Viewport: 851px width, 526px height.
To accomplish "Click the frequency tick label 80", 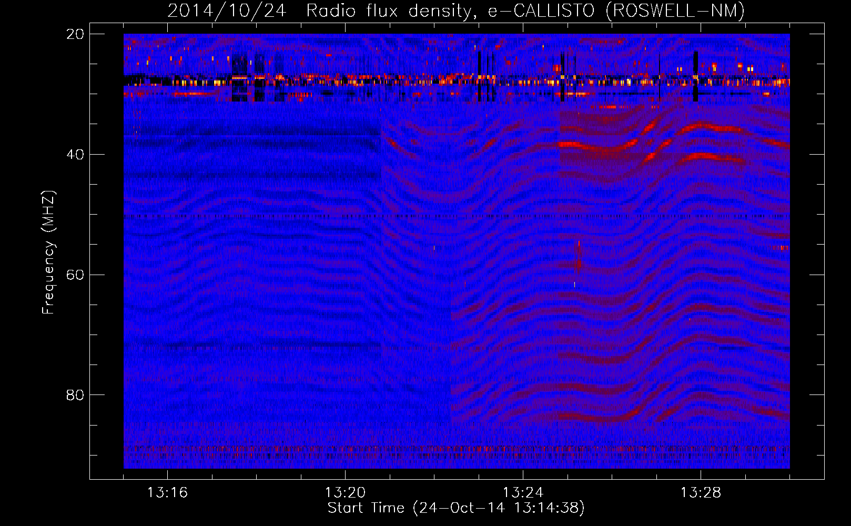I will (x=75, y=395).
